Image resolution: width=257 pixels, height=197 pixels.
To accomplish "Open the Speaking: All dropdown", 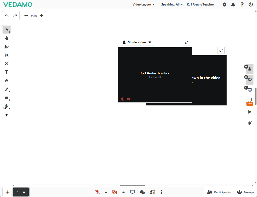I will (x=172, y=5).
